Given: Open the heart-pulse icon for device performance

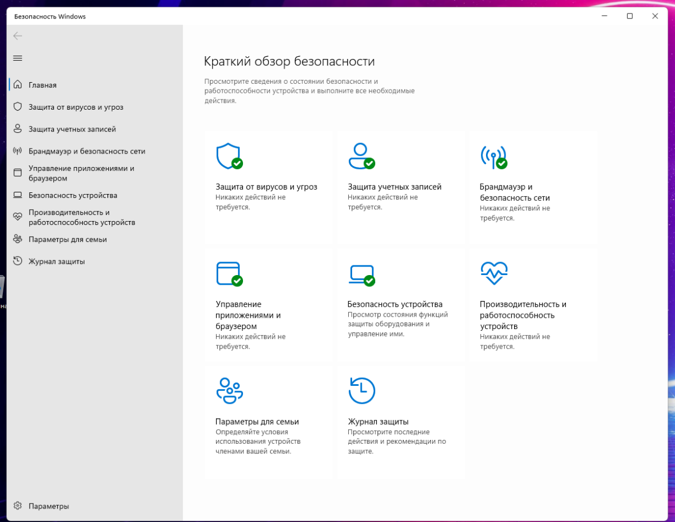Looking at the screenshot, I should [x=494, y=272].
